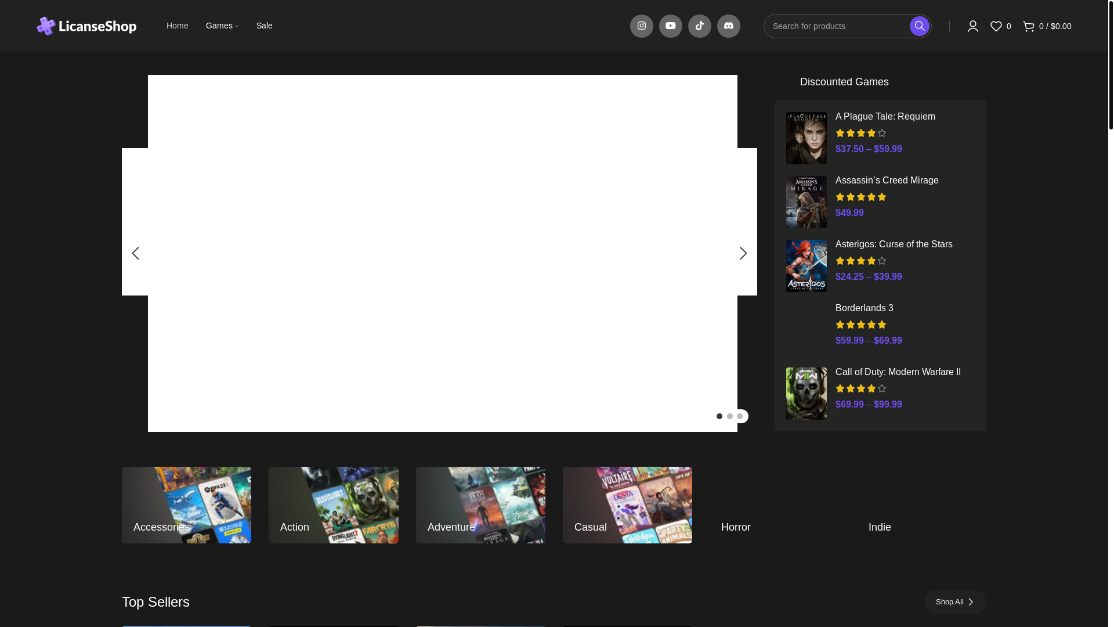The image size is (1114, 627).
Task: Go to next slide arrow
Action: pyautogui.click(x=743, y=253)
